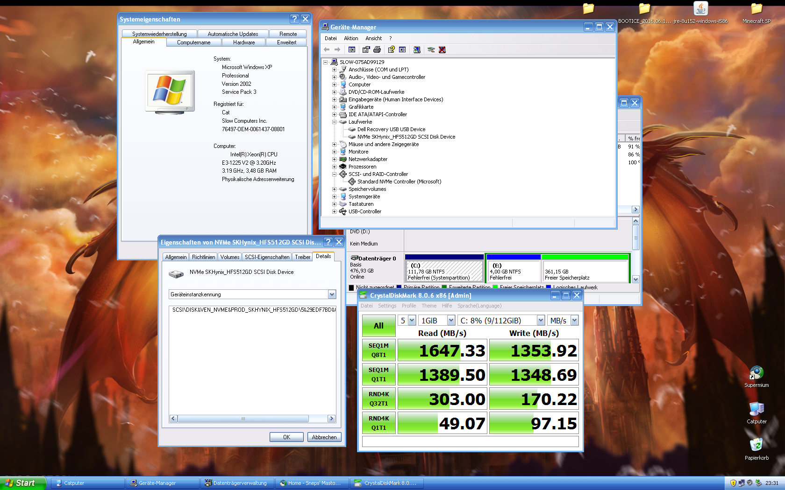Select NVMe SKHynix_HFS512GD SCSI Disk Device entry
This screenshot has height=490, width=785.
click(406, 137)
